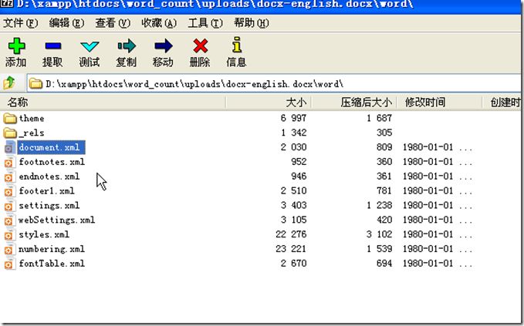The height and width of the screenshot is (326, 524).
Task: Select the footnotes.xml file name
Action: coord(52,162)
